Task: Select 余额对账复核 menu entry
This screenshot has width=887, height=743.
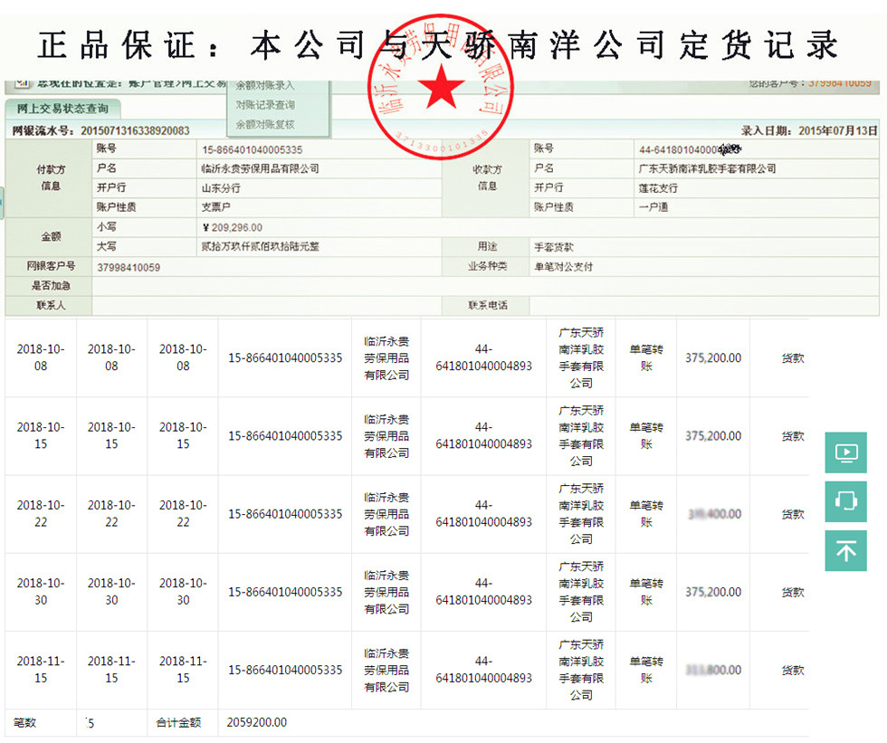Action: [264, 124]
